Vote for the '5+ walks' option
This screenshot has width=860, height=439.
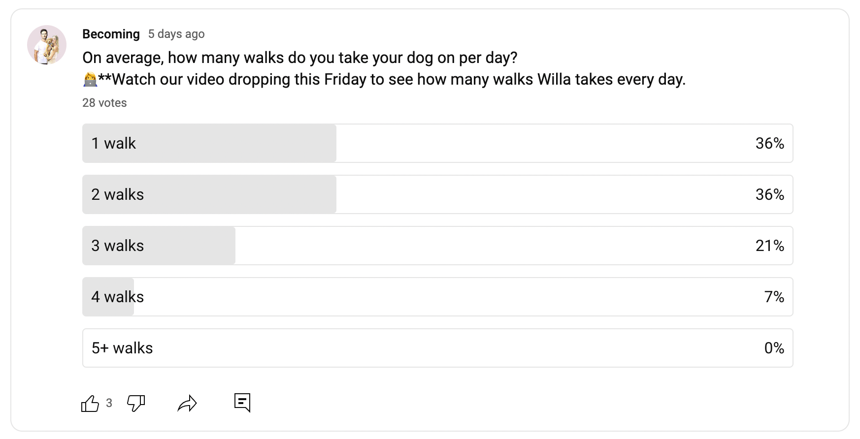coord(437,348)
